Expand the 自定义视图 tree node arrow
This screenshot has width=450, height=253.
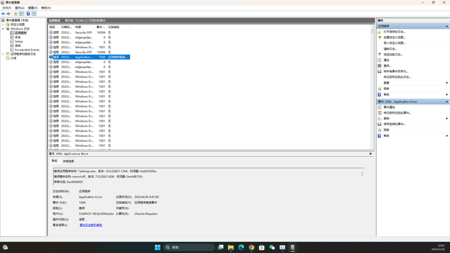click(x=3, y=24)
